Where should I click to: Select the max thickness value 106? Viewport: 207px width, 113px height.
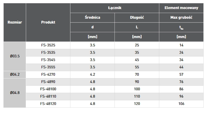pyautogui.click(x=181, y=104)
